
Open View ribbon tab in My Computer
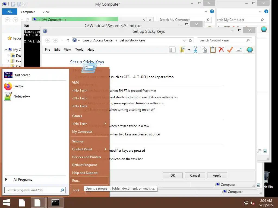point(46,12)
